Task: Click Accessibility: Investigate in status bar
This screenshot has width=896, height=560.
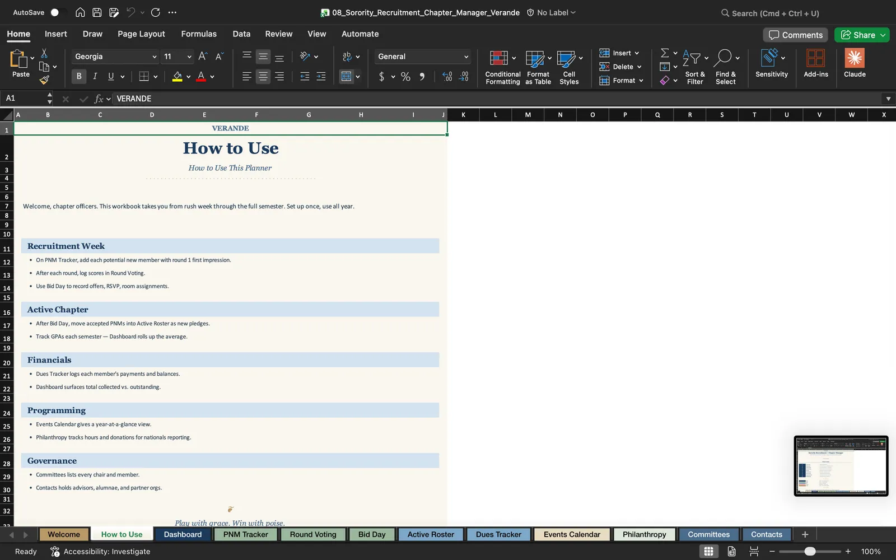Action: point(100,552)
